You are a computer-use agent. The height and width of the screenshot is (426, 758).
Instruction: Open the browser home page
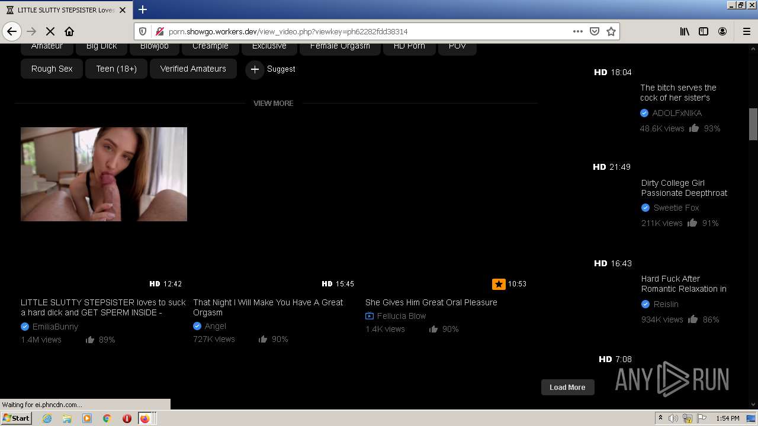69,31
